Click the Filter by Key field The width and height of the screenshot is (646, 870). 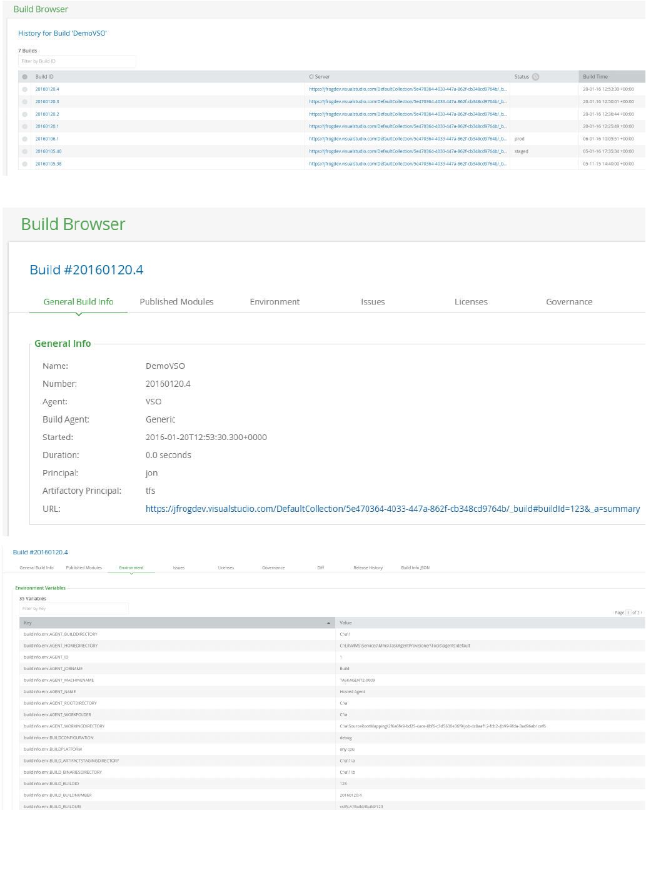pyautogui.click(x=74, y=609)
